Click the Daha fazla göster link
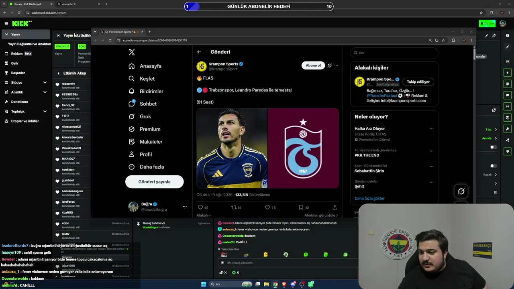The image size is (514, 289). (369, 198)
